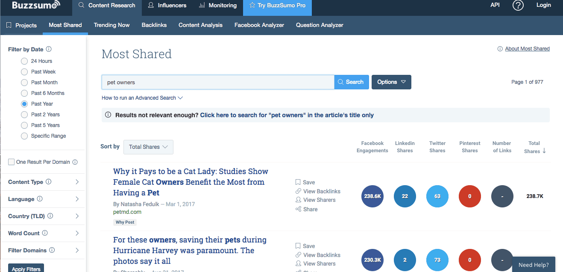Viewport: 563px width, 272px height.
Task: Open the Question Analyzer tab
Action: click(320, 25)
